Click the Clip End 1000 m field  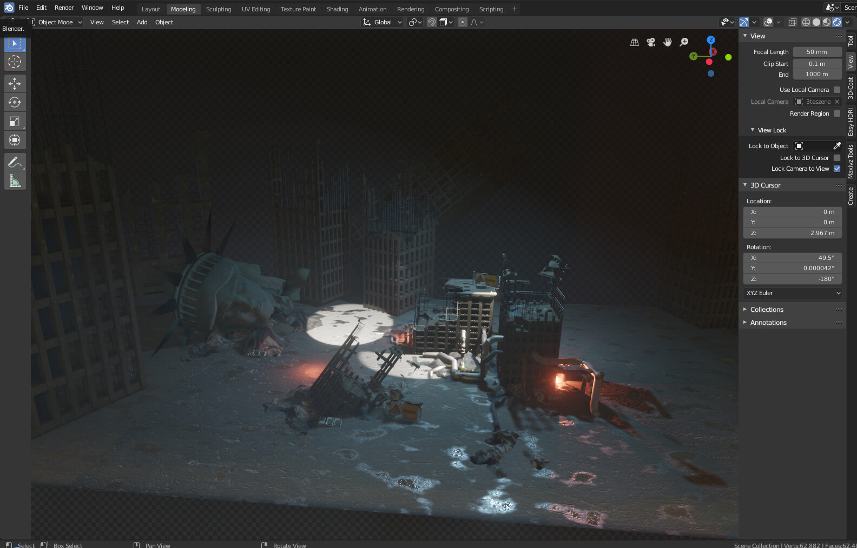click(817, 74)
